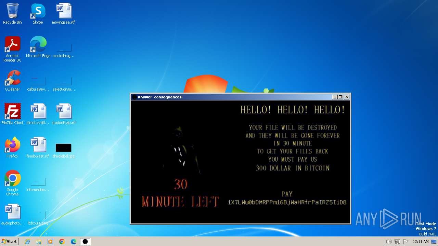
Task: Click the 300 DOLLAR IN BITCOIN line
Action: [x=293, y=168]
